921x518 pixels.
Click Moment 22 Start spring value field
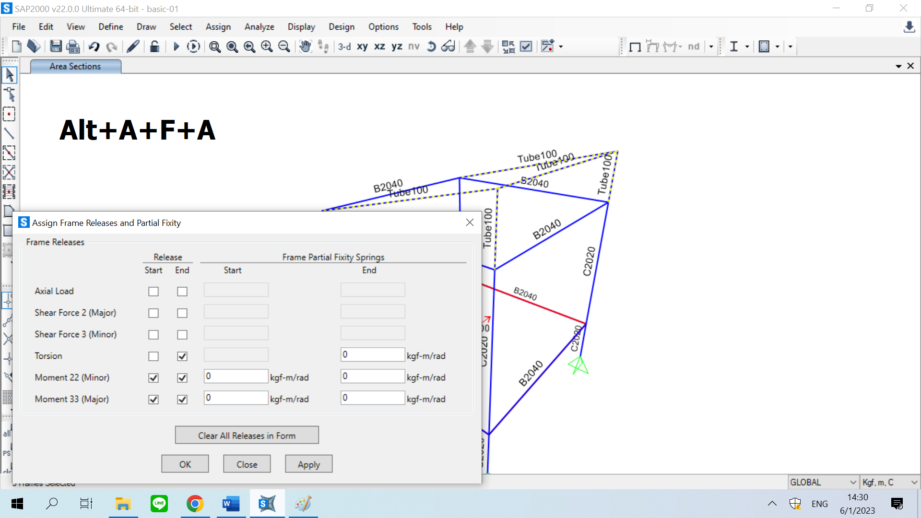pos(236,377)
